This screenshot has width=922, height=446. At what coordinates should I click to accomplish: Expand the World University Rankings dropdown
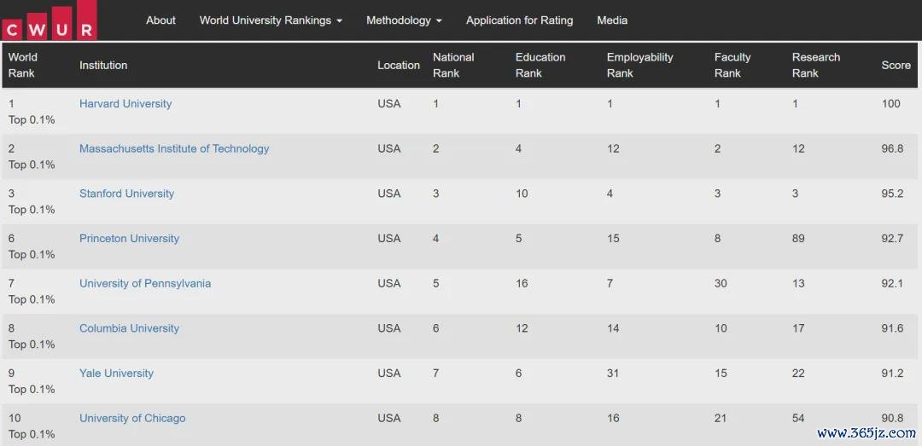point(271,20)
